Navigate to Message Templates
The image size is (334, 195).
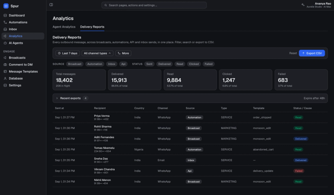[x=23, y=72]
